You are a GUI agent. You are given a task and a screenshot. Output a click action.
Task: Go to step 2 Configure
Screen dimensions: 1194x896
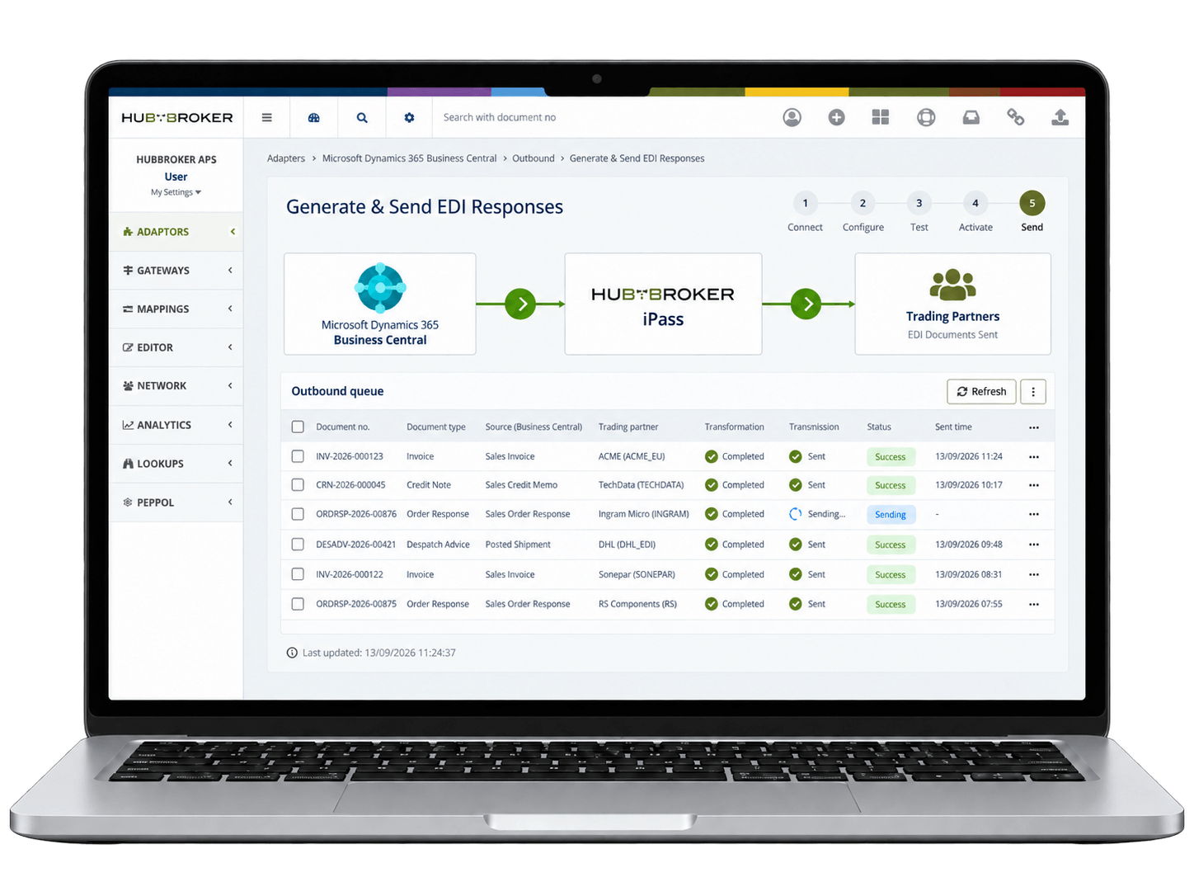point(863,213)
